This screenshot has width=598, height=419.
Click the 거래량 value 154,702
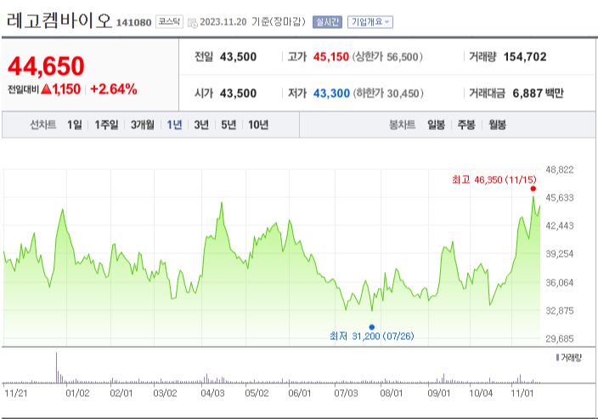click(525, 57)
